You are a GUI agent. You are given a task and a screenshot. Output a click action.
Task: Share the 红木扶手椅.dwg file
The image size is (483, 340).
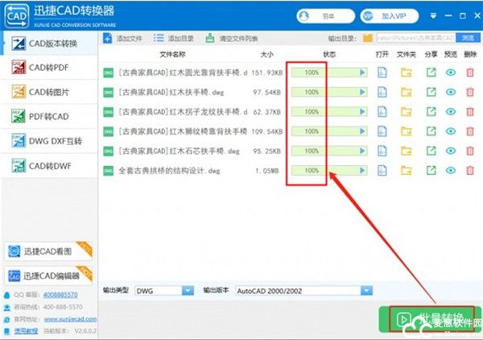click(x=431, y=92)
